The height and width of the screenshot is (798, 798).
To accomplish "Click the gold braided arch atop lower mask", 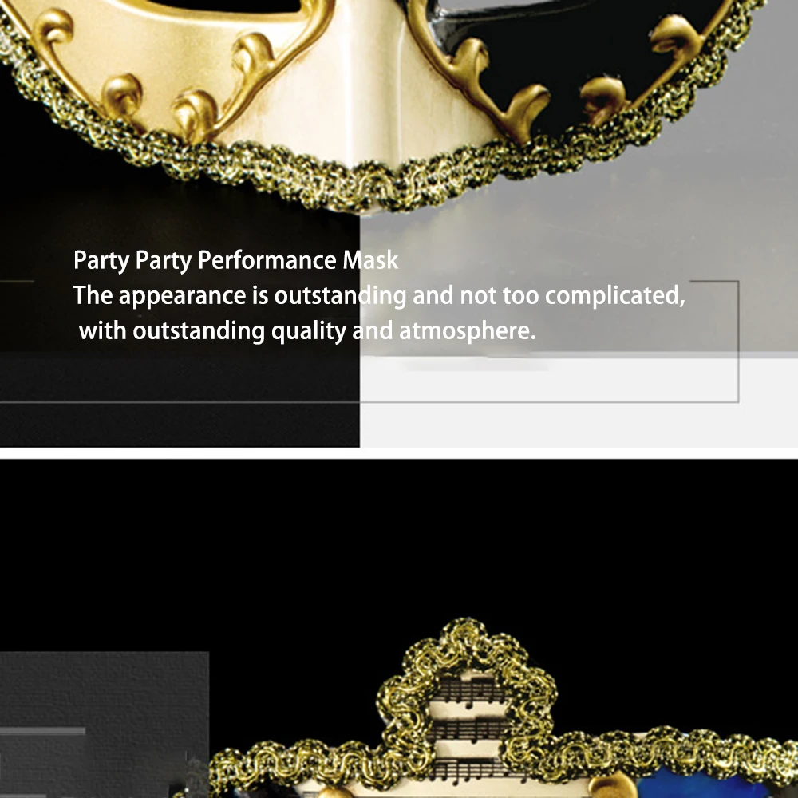I will click(x=467, y=677).
